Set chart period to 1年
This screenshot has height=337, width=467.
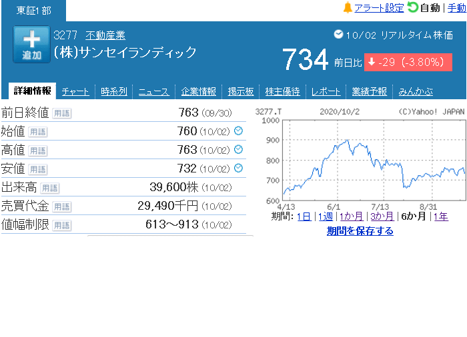click(x=441, y=216)
